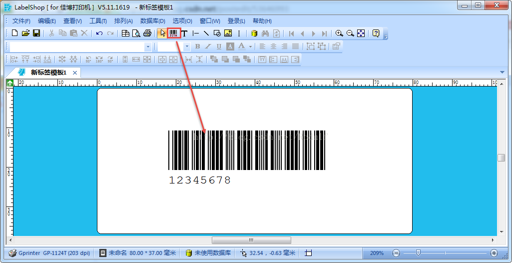
Task: Select the horizontal line tool
Action: coord(196,33)
